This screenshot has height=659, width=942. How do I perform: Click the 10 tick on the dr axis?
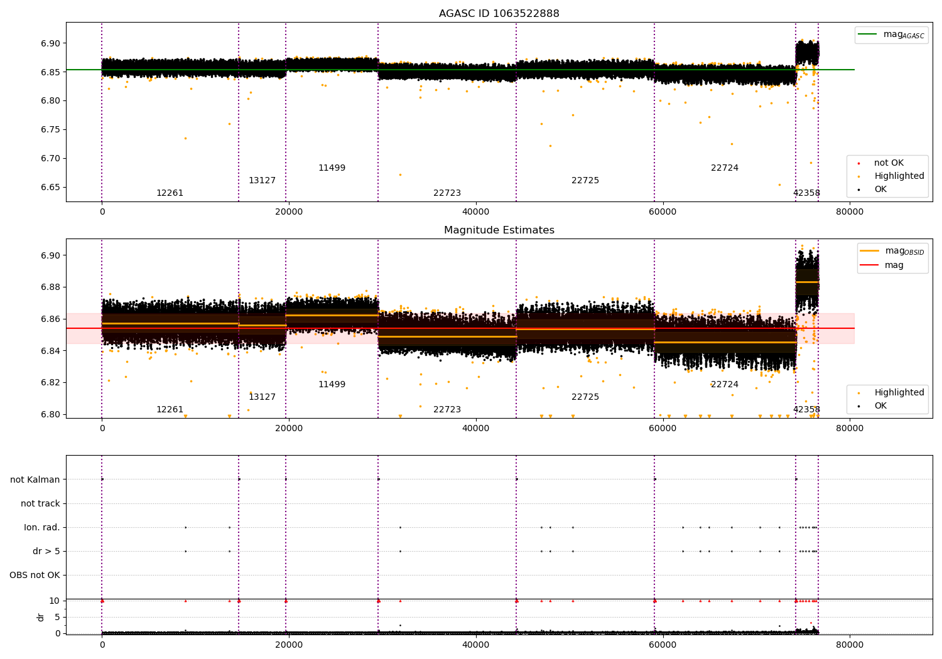tap(55, 601)
